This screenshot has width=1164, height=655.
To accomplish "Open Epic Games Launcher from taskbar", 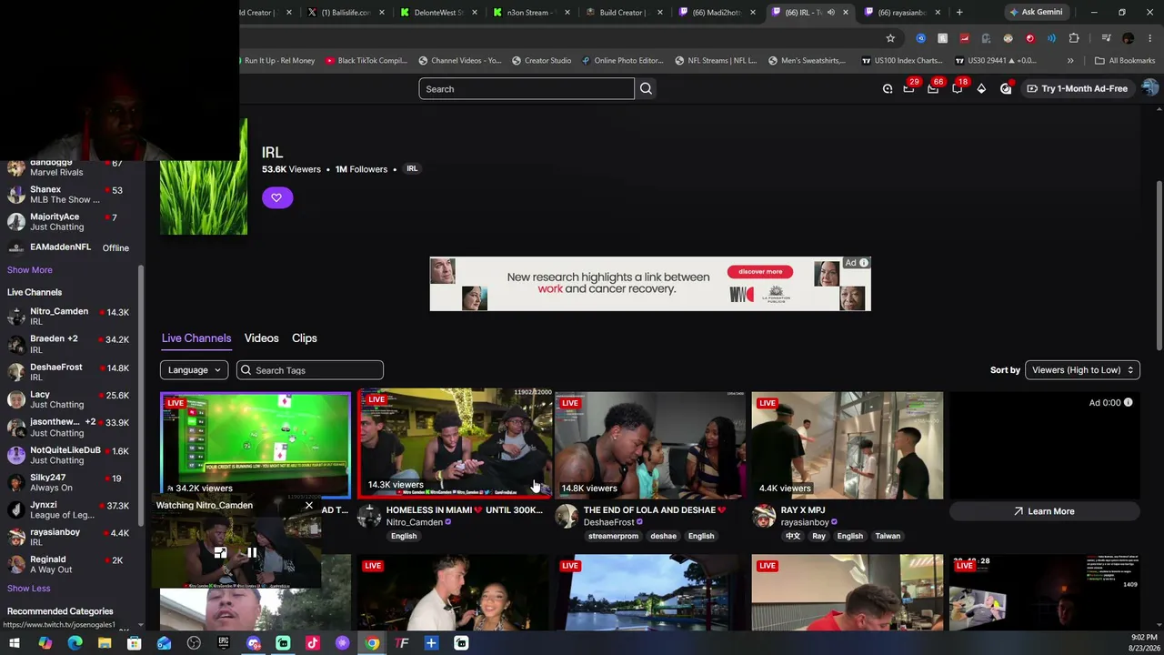I will tap(224, 643).
